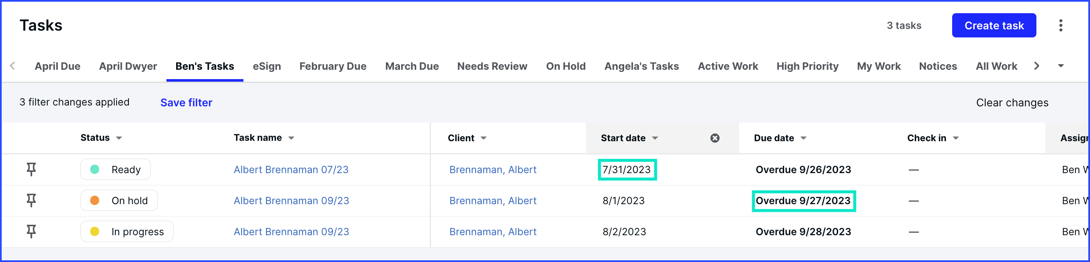Expand the Due date column dropdown
The height and width of the screenshot is (262, 1090).
click(x=803, y=138)
